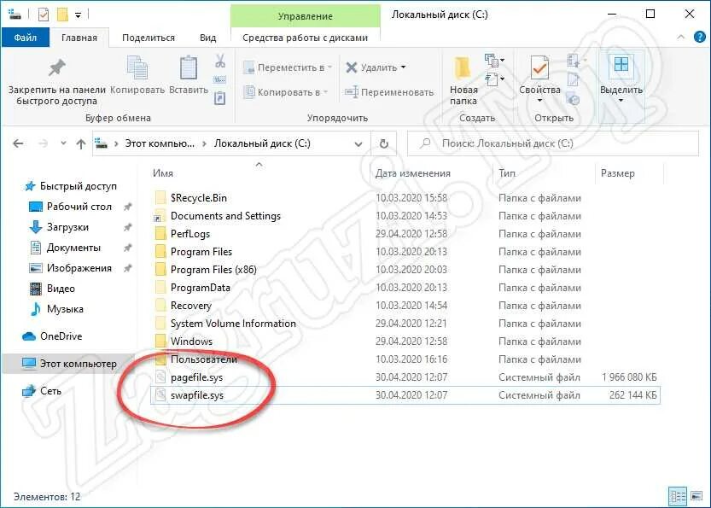Click the refresh button next to address bar
The height and width of the screenshot is (508, 711).
383,143
